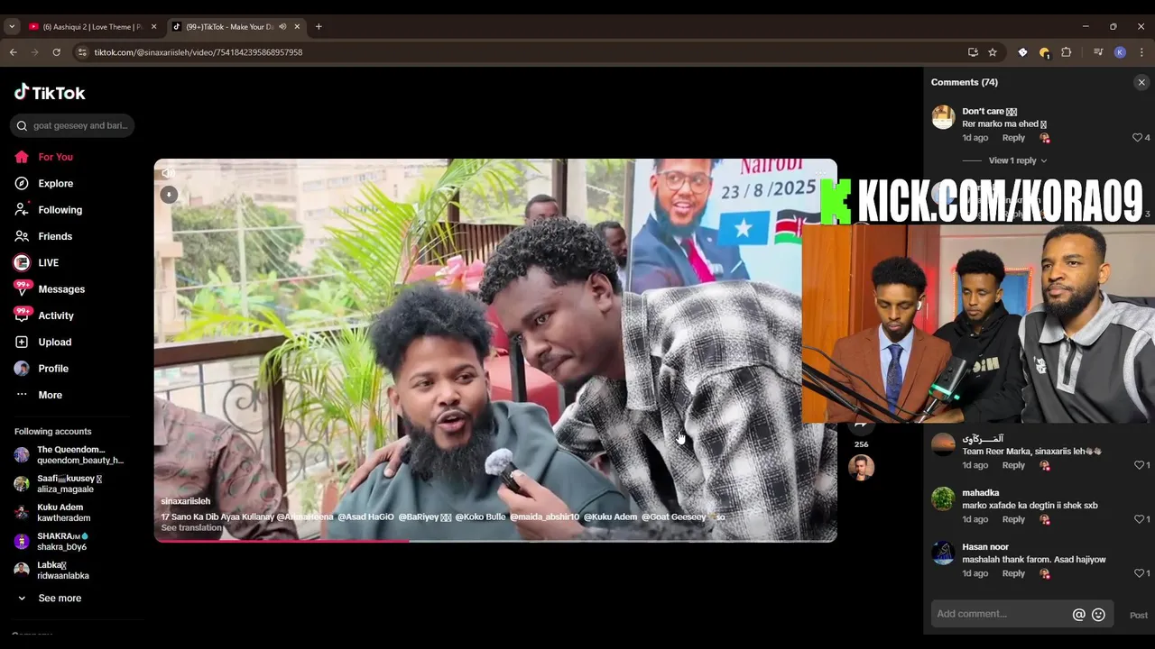This screenshot has height=649, width=1155.
Task: Click the TikTok search box
Action: [x=72, y=125]
